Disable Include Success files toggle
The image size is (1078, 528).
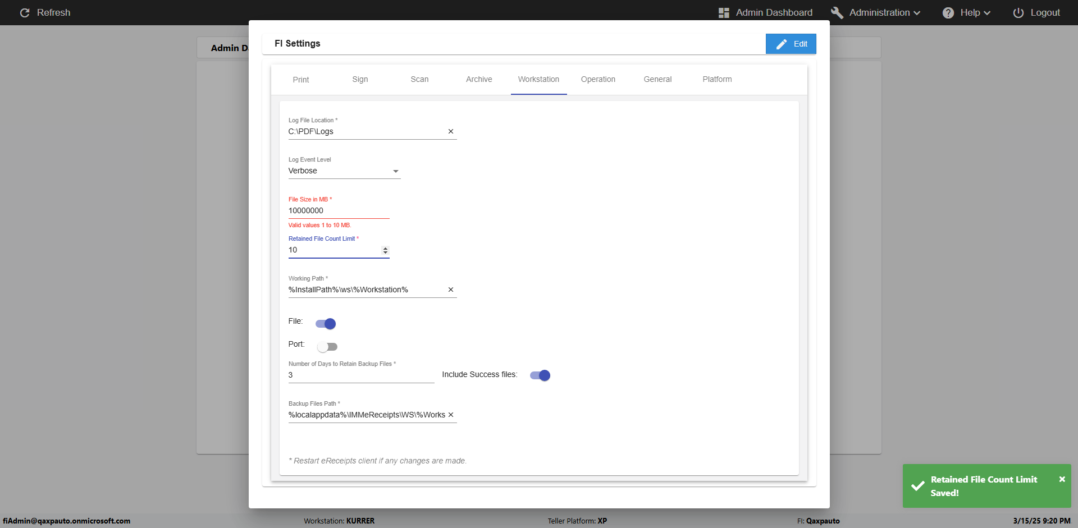(540, 375)
